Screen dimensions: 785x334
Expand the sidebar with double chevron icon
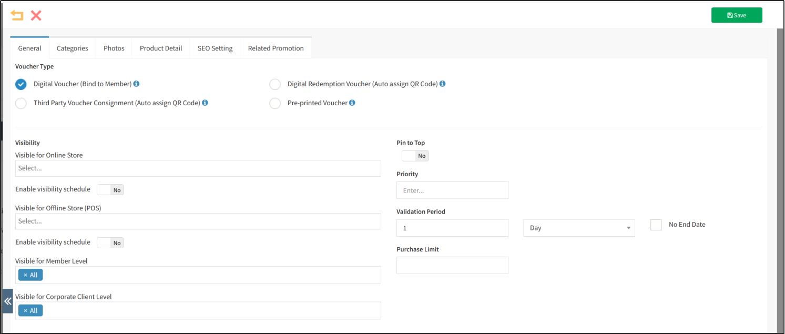point(7,301)
